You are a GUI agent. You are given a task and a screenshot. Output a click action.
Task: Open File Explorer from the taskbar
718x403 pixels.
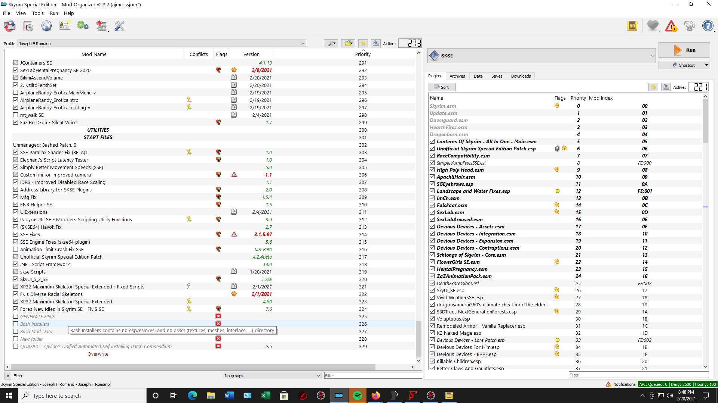[x=211, y=396]
